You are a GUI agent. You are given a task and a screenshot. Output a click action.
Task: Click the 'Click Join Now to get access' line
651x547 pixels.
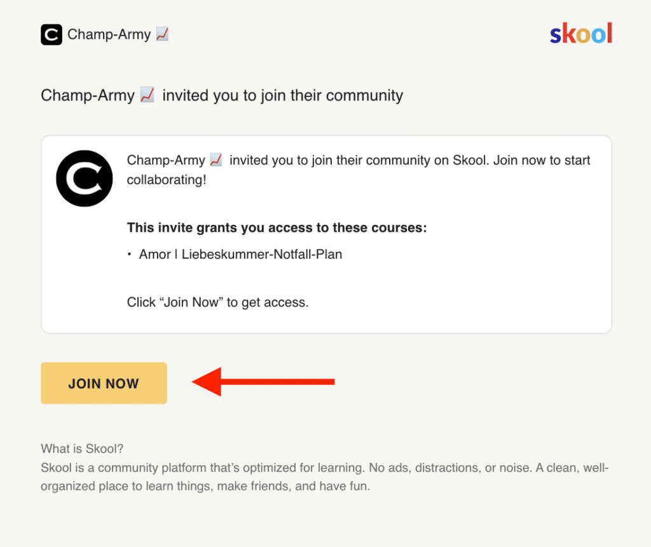click(218, 302)
